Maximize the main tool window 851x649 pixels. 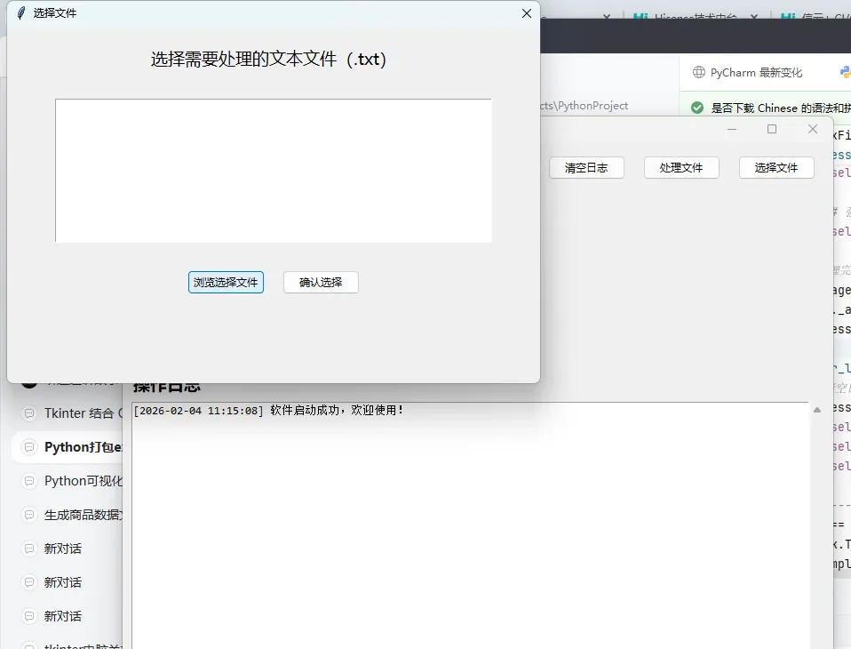[772, 129]
